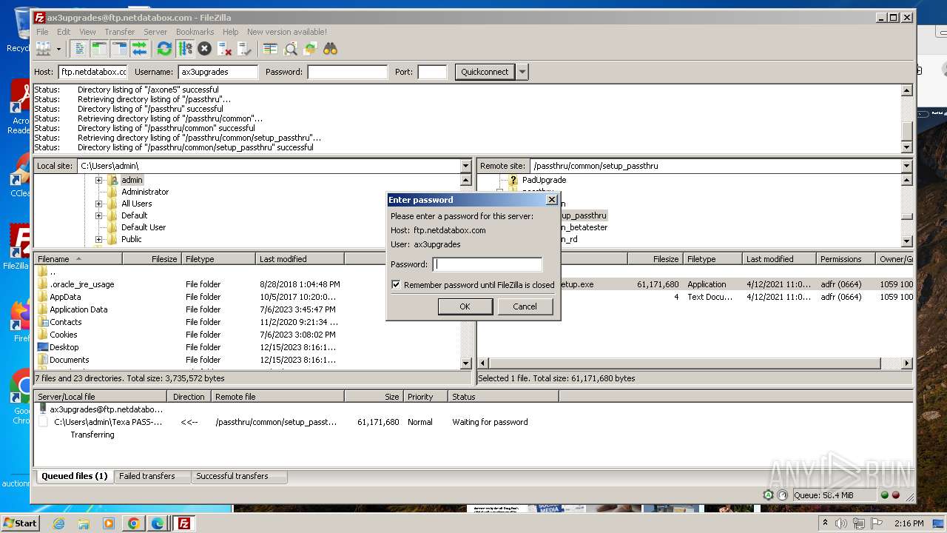Click the Host input field

pyautogui.click(x=93, y=72)
